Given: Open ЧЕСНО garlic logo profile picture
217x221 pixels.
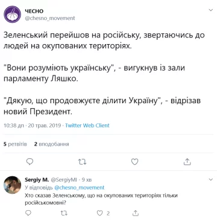Looking at the screenshot, I should tap(13, 14).
